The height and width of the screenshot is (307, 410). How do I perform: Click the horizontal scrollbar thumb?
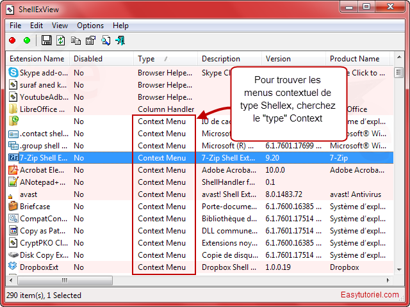click(65, 280)
